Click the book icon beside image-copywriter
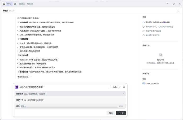183x120 pixels. click(x=143, y=83)
